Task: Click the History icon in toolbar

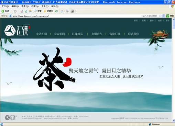Action: 56,11
